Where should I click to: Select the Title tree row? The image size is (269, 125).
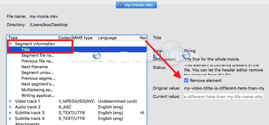click(x=77, y=49)
